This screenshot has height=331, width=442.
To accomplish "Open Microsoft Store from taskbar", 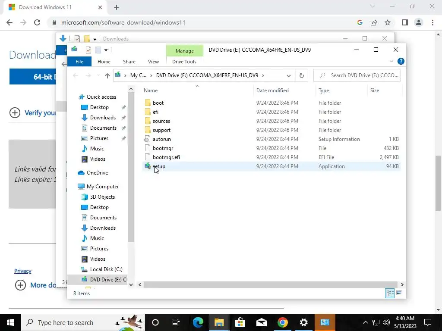I will pos(240,322).
